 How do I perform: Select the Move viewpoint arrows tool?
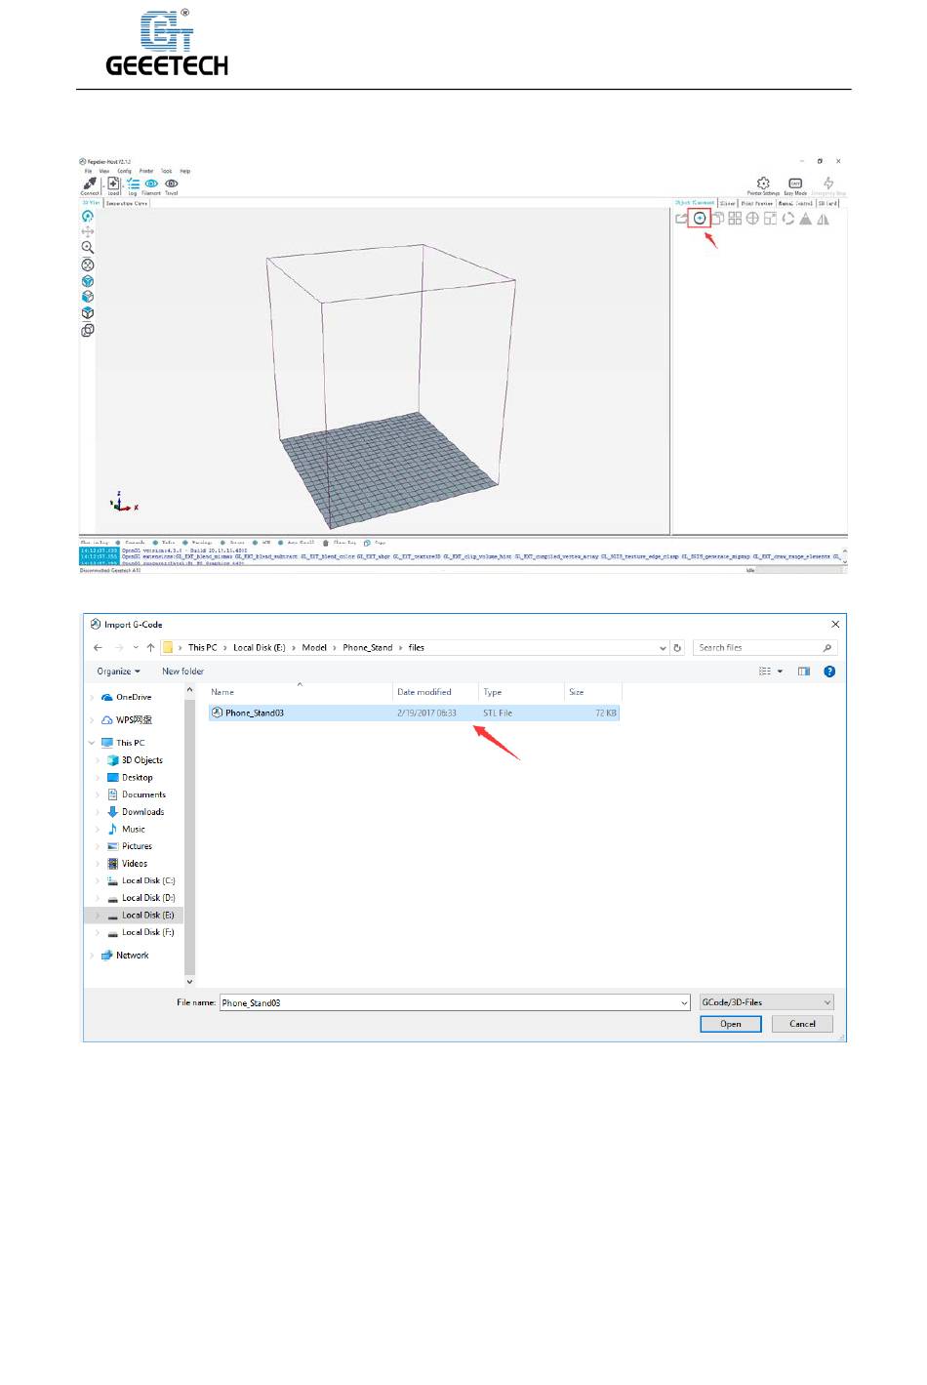(88, 232)
